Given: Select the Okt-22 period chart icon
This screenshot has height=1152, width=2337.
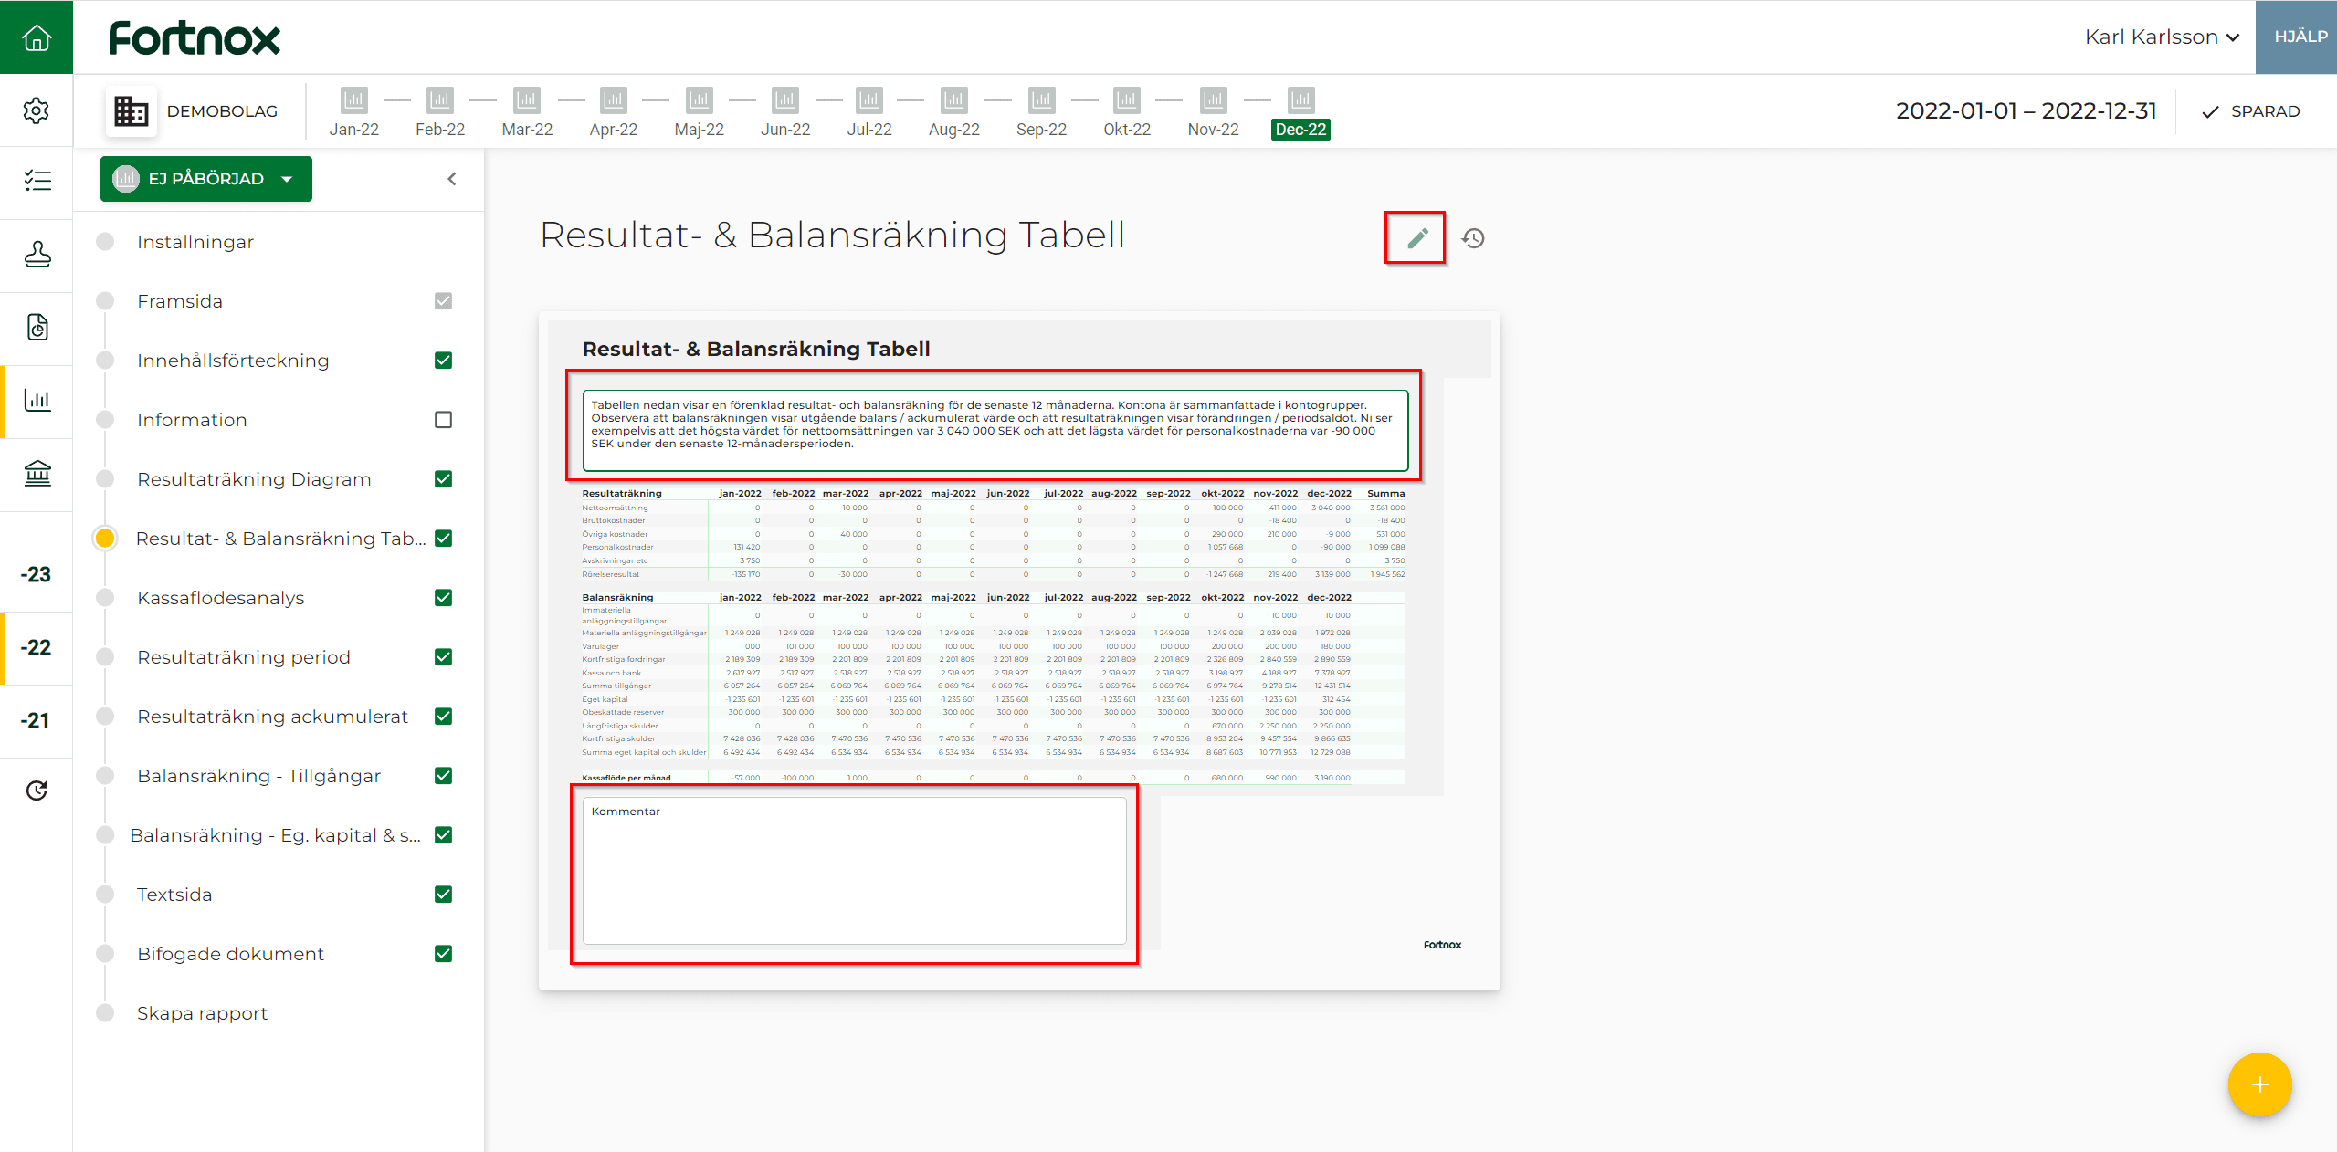Looking at the screenshot, I should coord(1127,99).
